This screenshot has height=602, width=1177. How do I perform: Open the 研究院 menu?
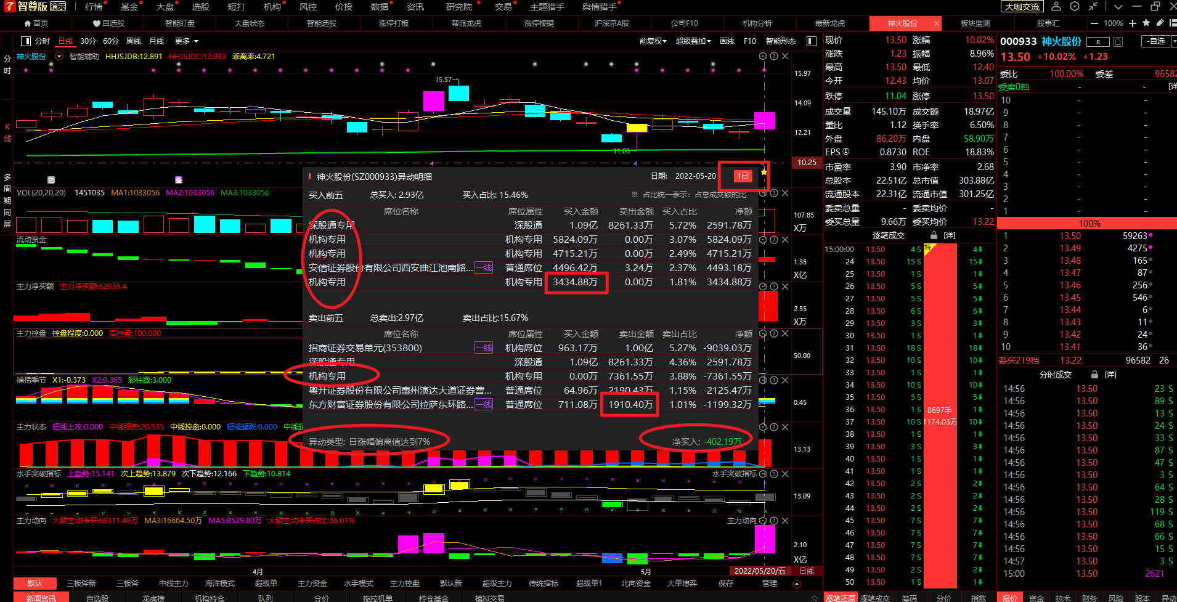click(x=458, y=7)
